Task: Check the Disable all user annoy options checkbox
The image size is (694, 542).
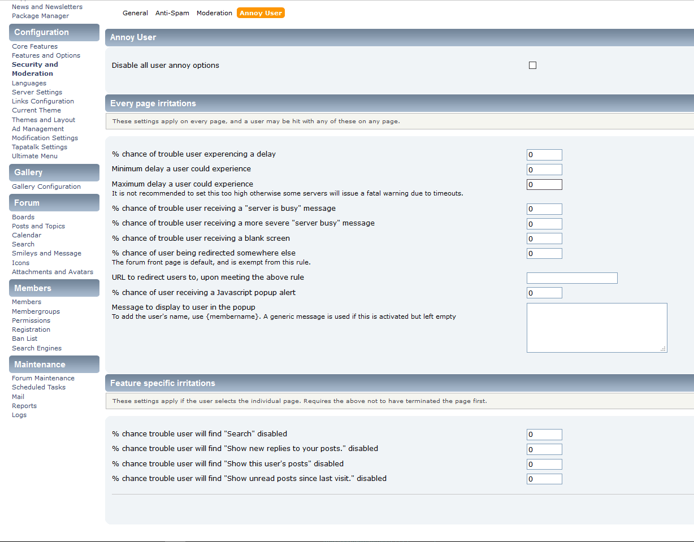Action: pos(532,66)
